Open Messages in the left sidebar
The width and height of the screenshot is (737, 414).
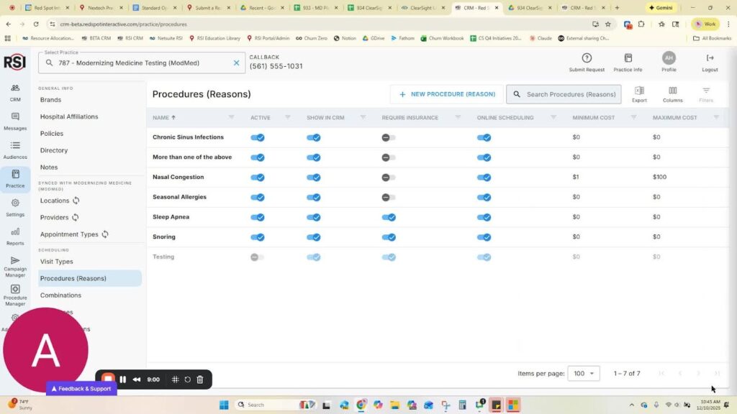coord(15,121)
